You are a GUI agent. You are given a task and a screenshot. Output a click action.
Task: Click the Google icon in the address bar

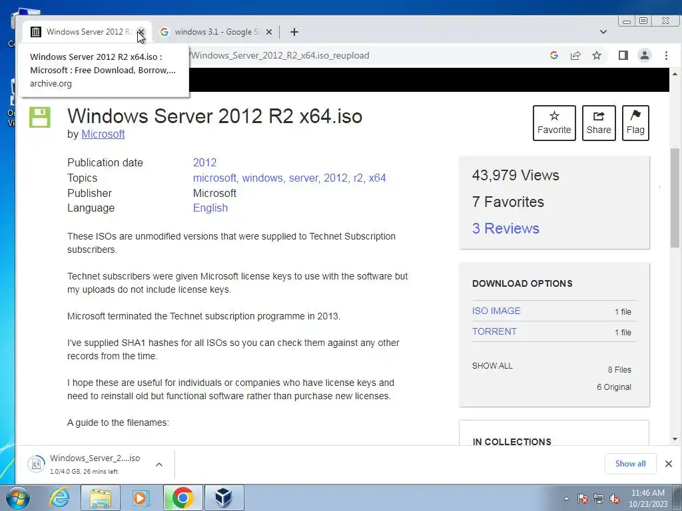[x=553, y=55]
